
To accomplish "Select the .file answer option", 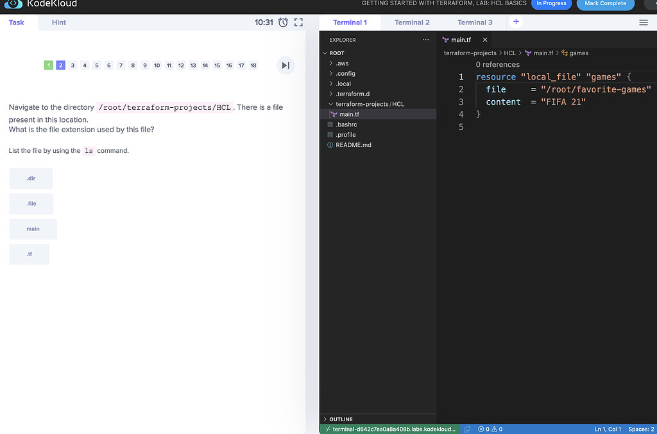I will point(31,204).
